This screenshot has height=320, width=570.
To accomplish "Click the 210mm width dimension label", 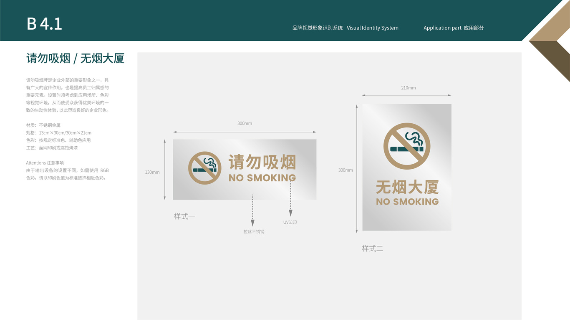I will coord(409,88).
